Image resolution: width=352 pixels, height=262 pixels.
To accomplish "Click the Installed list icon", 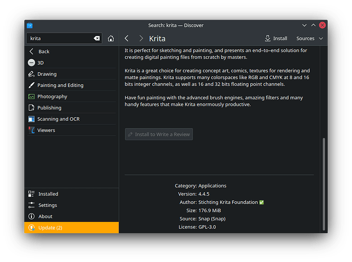I will (x=31, y=194).
